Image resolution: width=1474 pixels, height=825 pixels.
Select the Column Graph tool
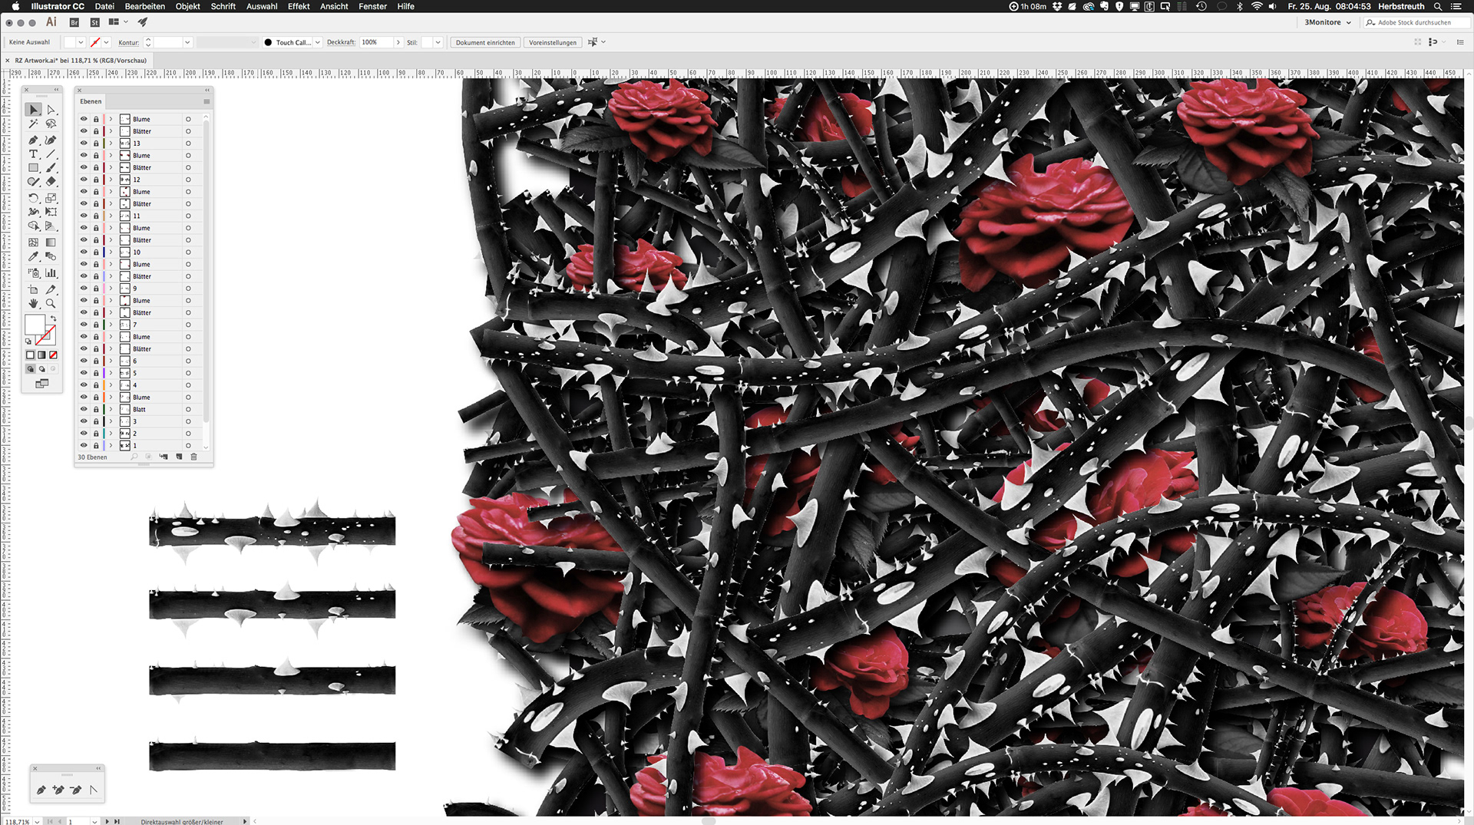pyautogui.click(x=51, y=273)
